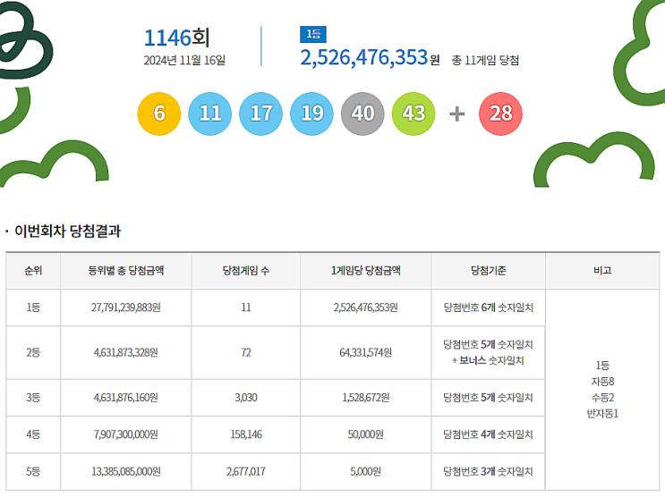Click the total amount 13,385,085,000원
This screenshot has height=497, width=665.
[x=126, y=472]
